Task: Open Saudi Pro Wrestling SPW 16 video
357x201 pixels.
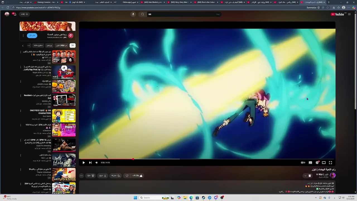Action: tap(64, 145)
